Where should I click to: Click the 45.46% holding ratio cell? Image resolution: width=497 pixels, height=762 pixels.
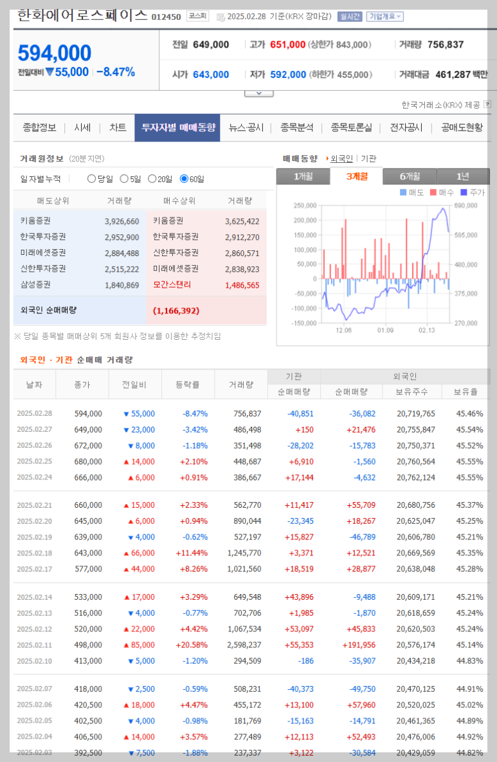pos(469,414)
